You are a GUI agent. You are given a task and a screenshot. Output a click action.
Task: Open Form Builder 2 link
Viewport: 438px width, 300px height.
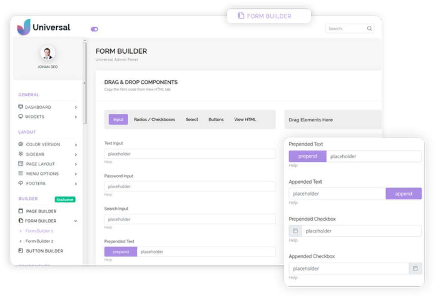(x=39, y=241)
